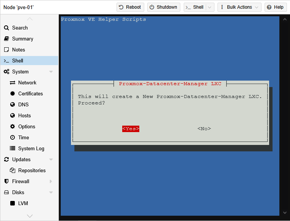Click the Updates refresh icon

pos(6,159)
